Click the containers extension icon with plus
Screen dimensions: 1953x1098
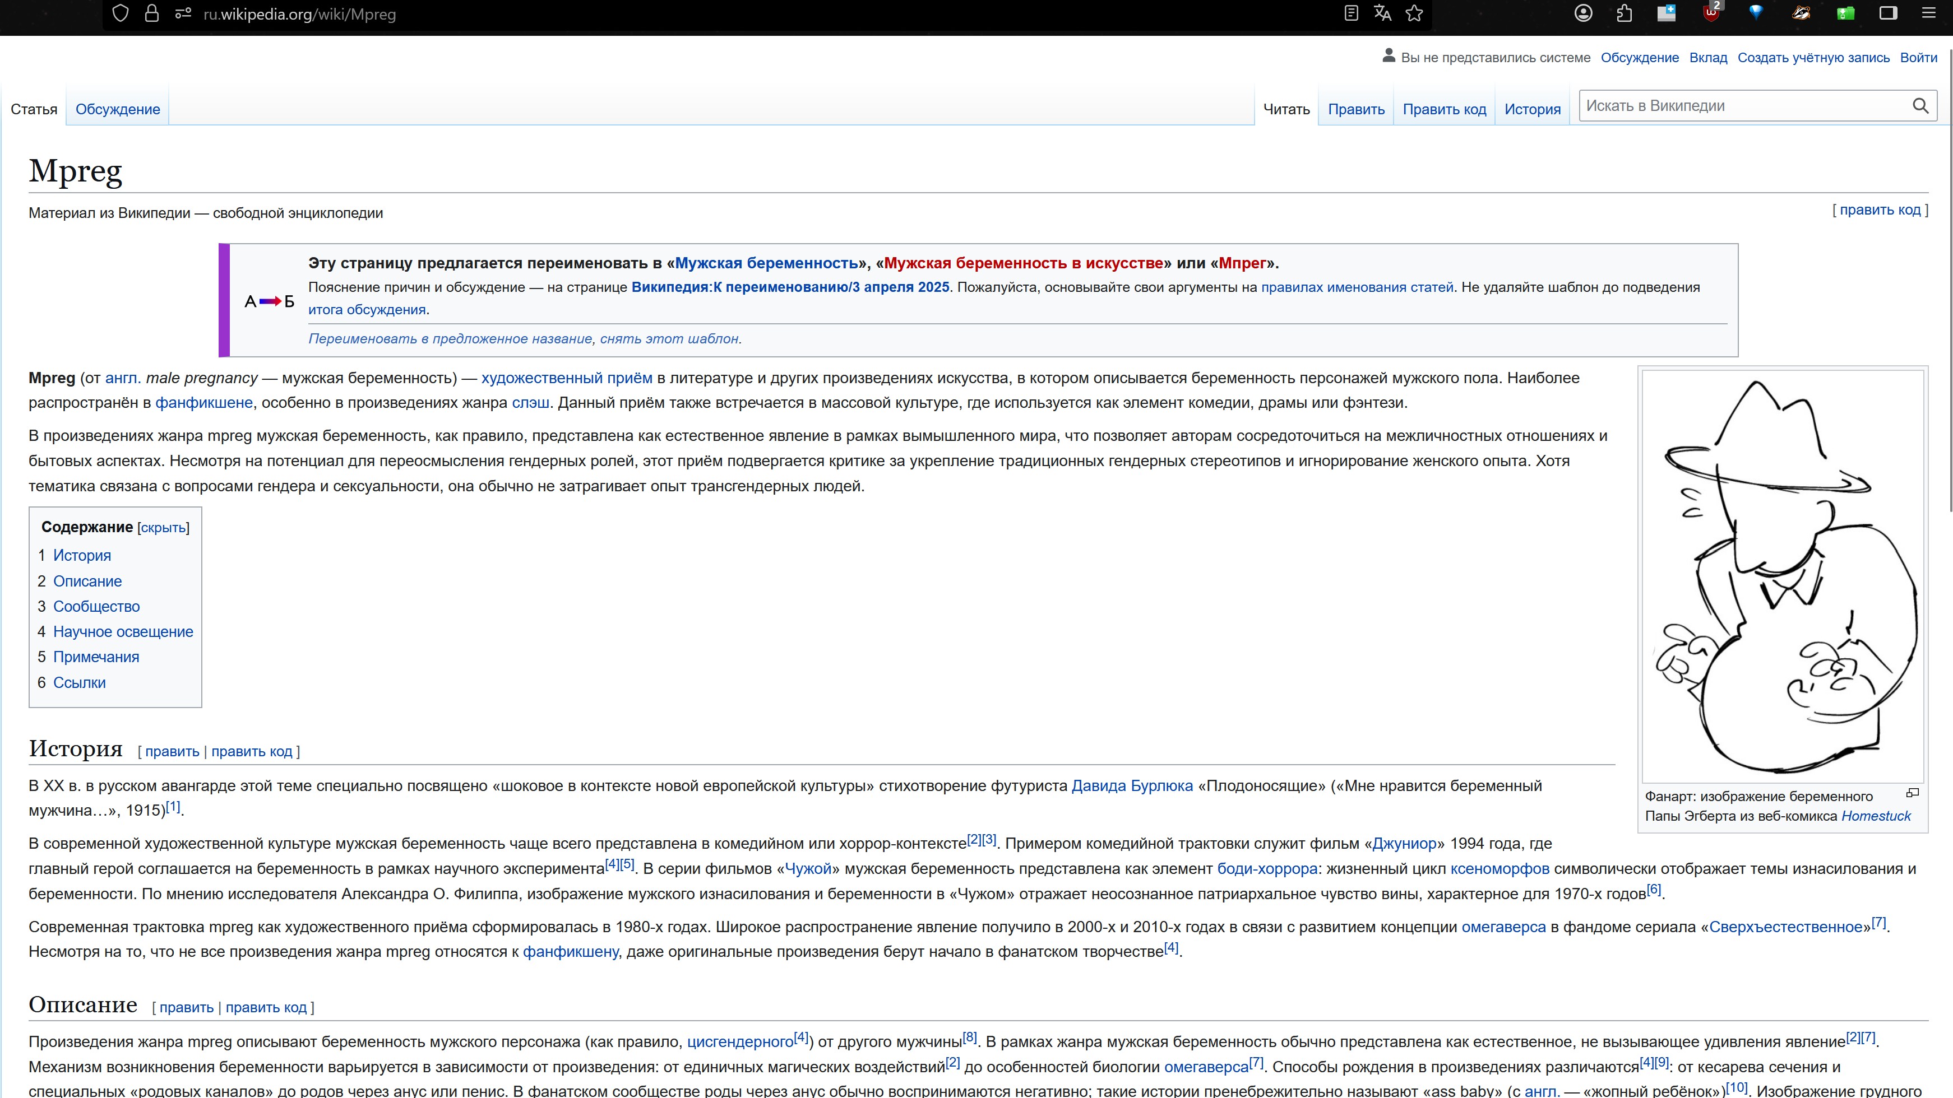(1667, 13)
